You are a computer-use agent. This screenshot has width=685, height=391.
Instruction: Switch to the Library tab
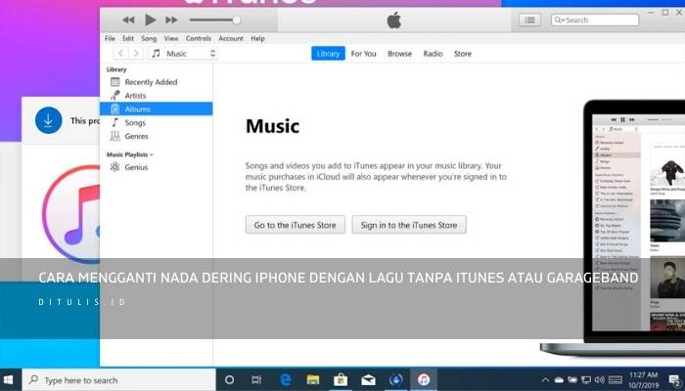click(x=328, y=53)
